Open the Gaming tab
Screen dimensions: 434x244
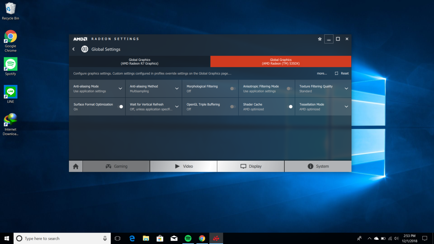click(116, 166)
